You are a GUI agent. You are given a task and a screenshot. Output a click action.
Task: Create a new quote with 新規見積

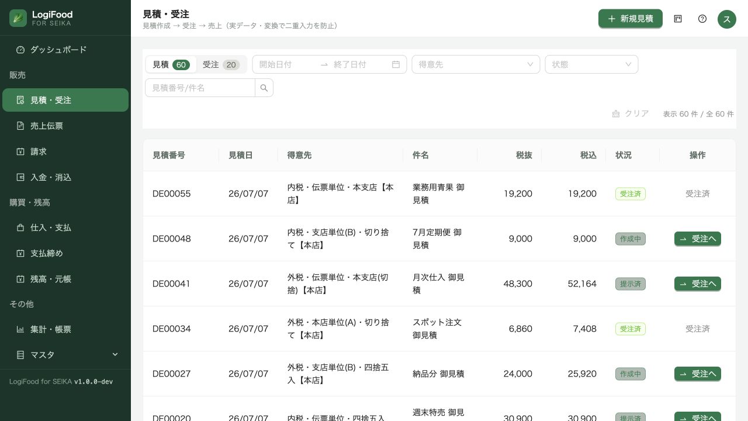(631, 19)
